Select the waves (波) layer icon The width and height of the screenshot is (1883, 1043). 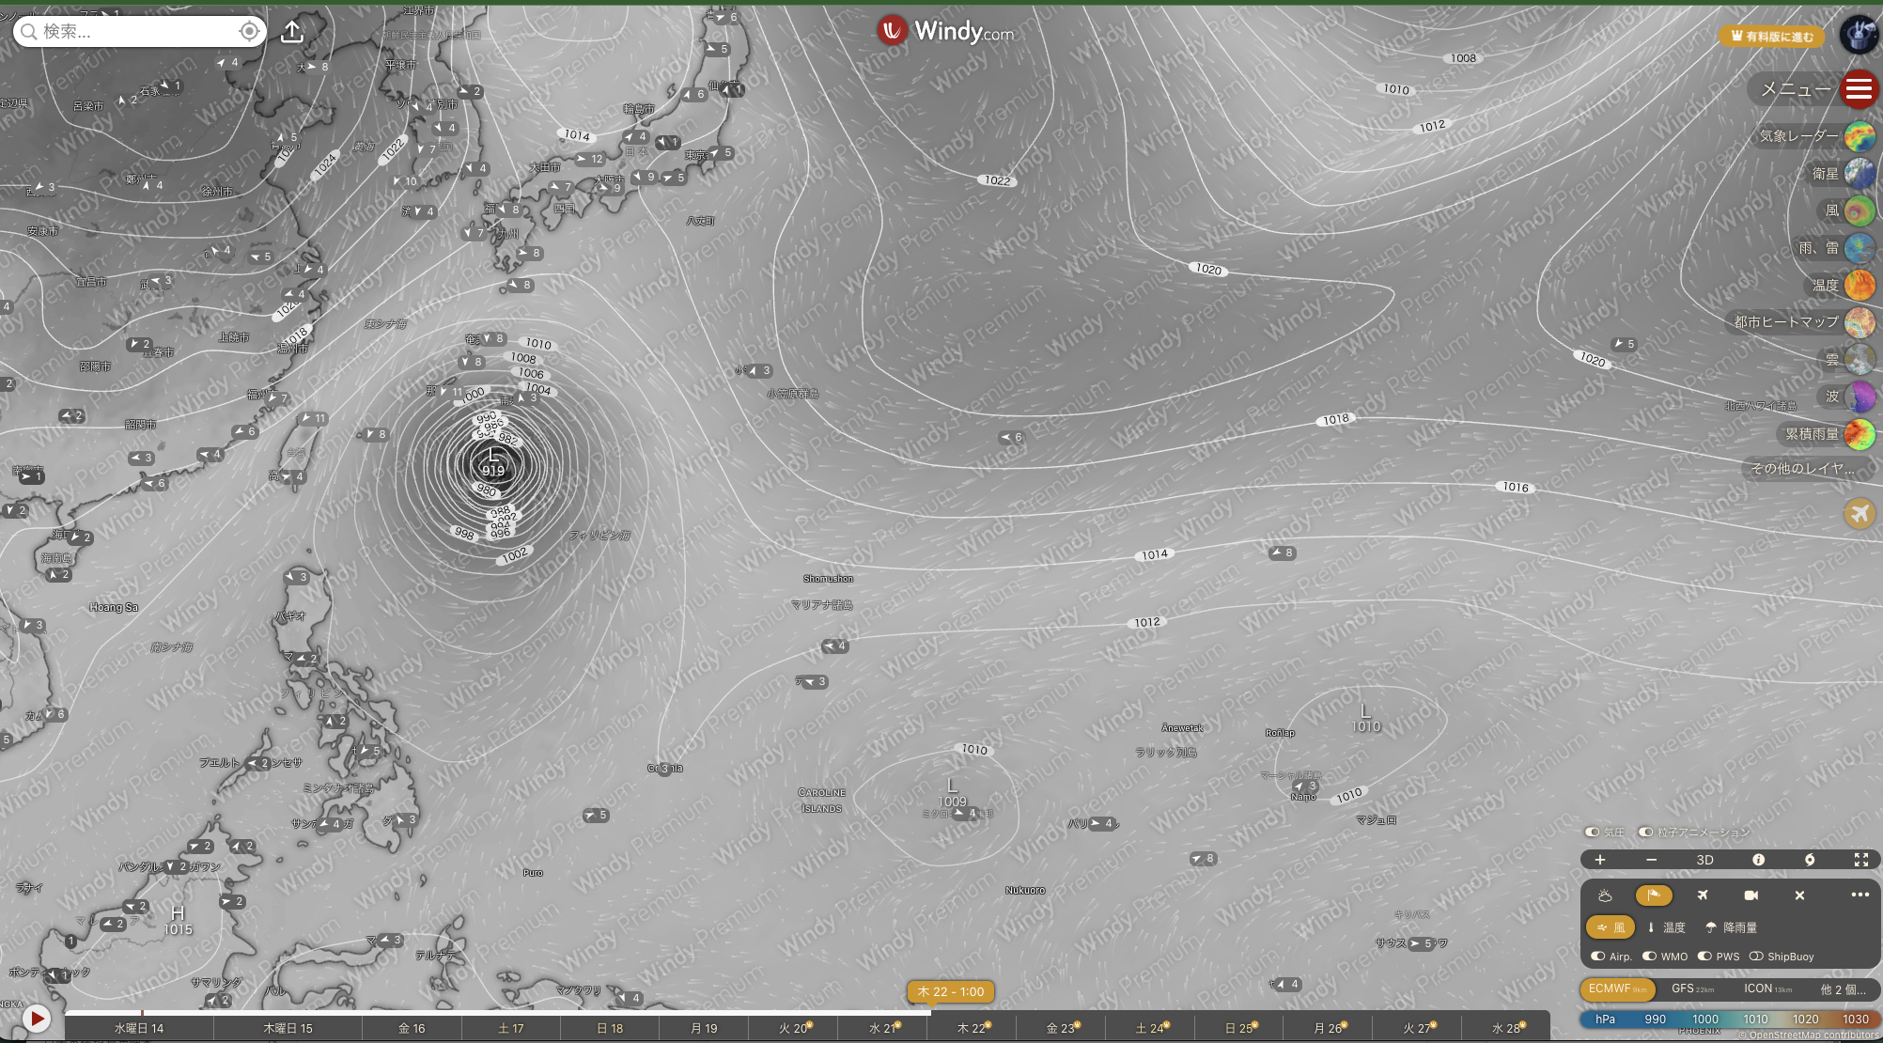(x=1859, y=397)
